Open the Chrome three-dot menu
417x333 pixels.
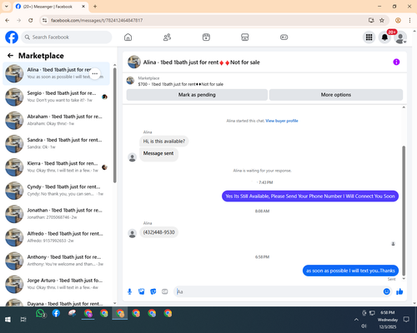(x=409, y=20)
